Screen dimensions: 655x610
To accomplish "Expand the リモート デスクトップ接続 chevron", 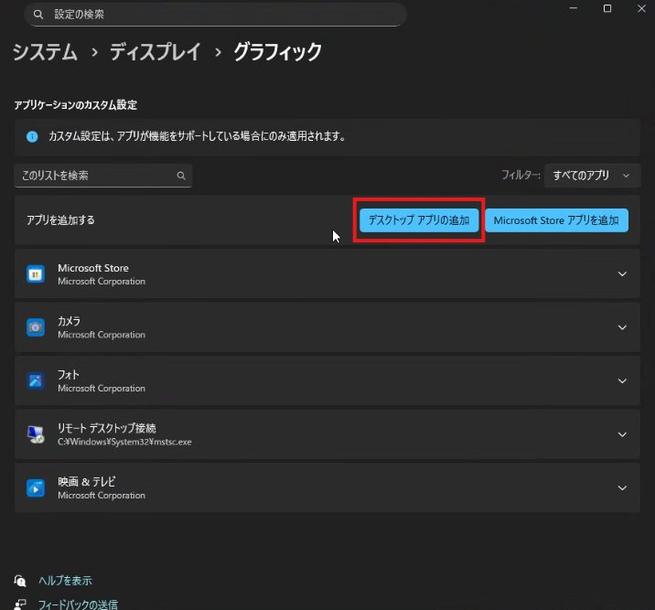I will point(622,434).
